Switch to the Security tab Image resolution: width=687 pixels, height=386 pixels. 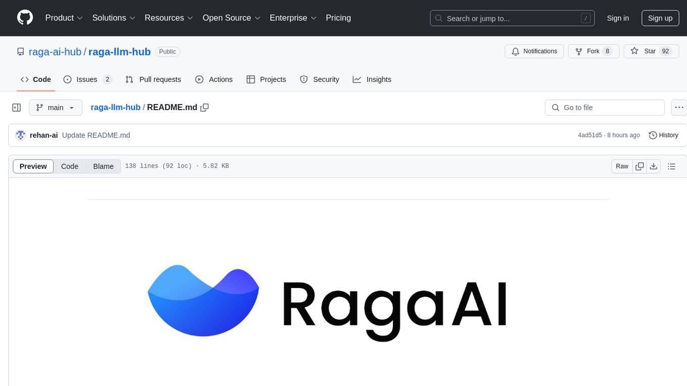point(319,79)
